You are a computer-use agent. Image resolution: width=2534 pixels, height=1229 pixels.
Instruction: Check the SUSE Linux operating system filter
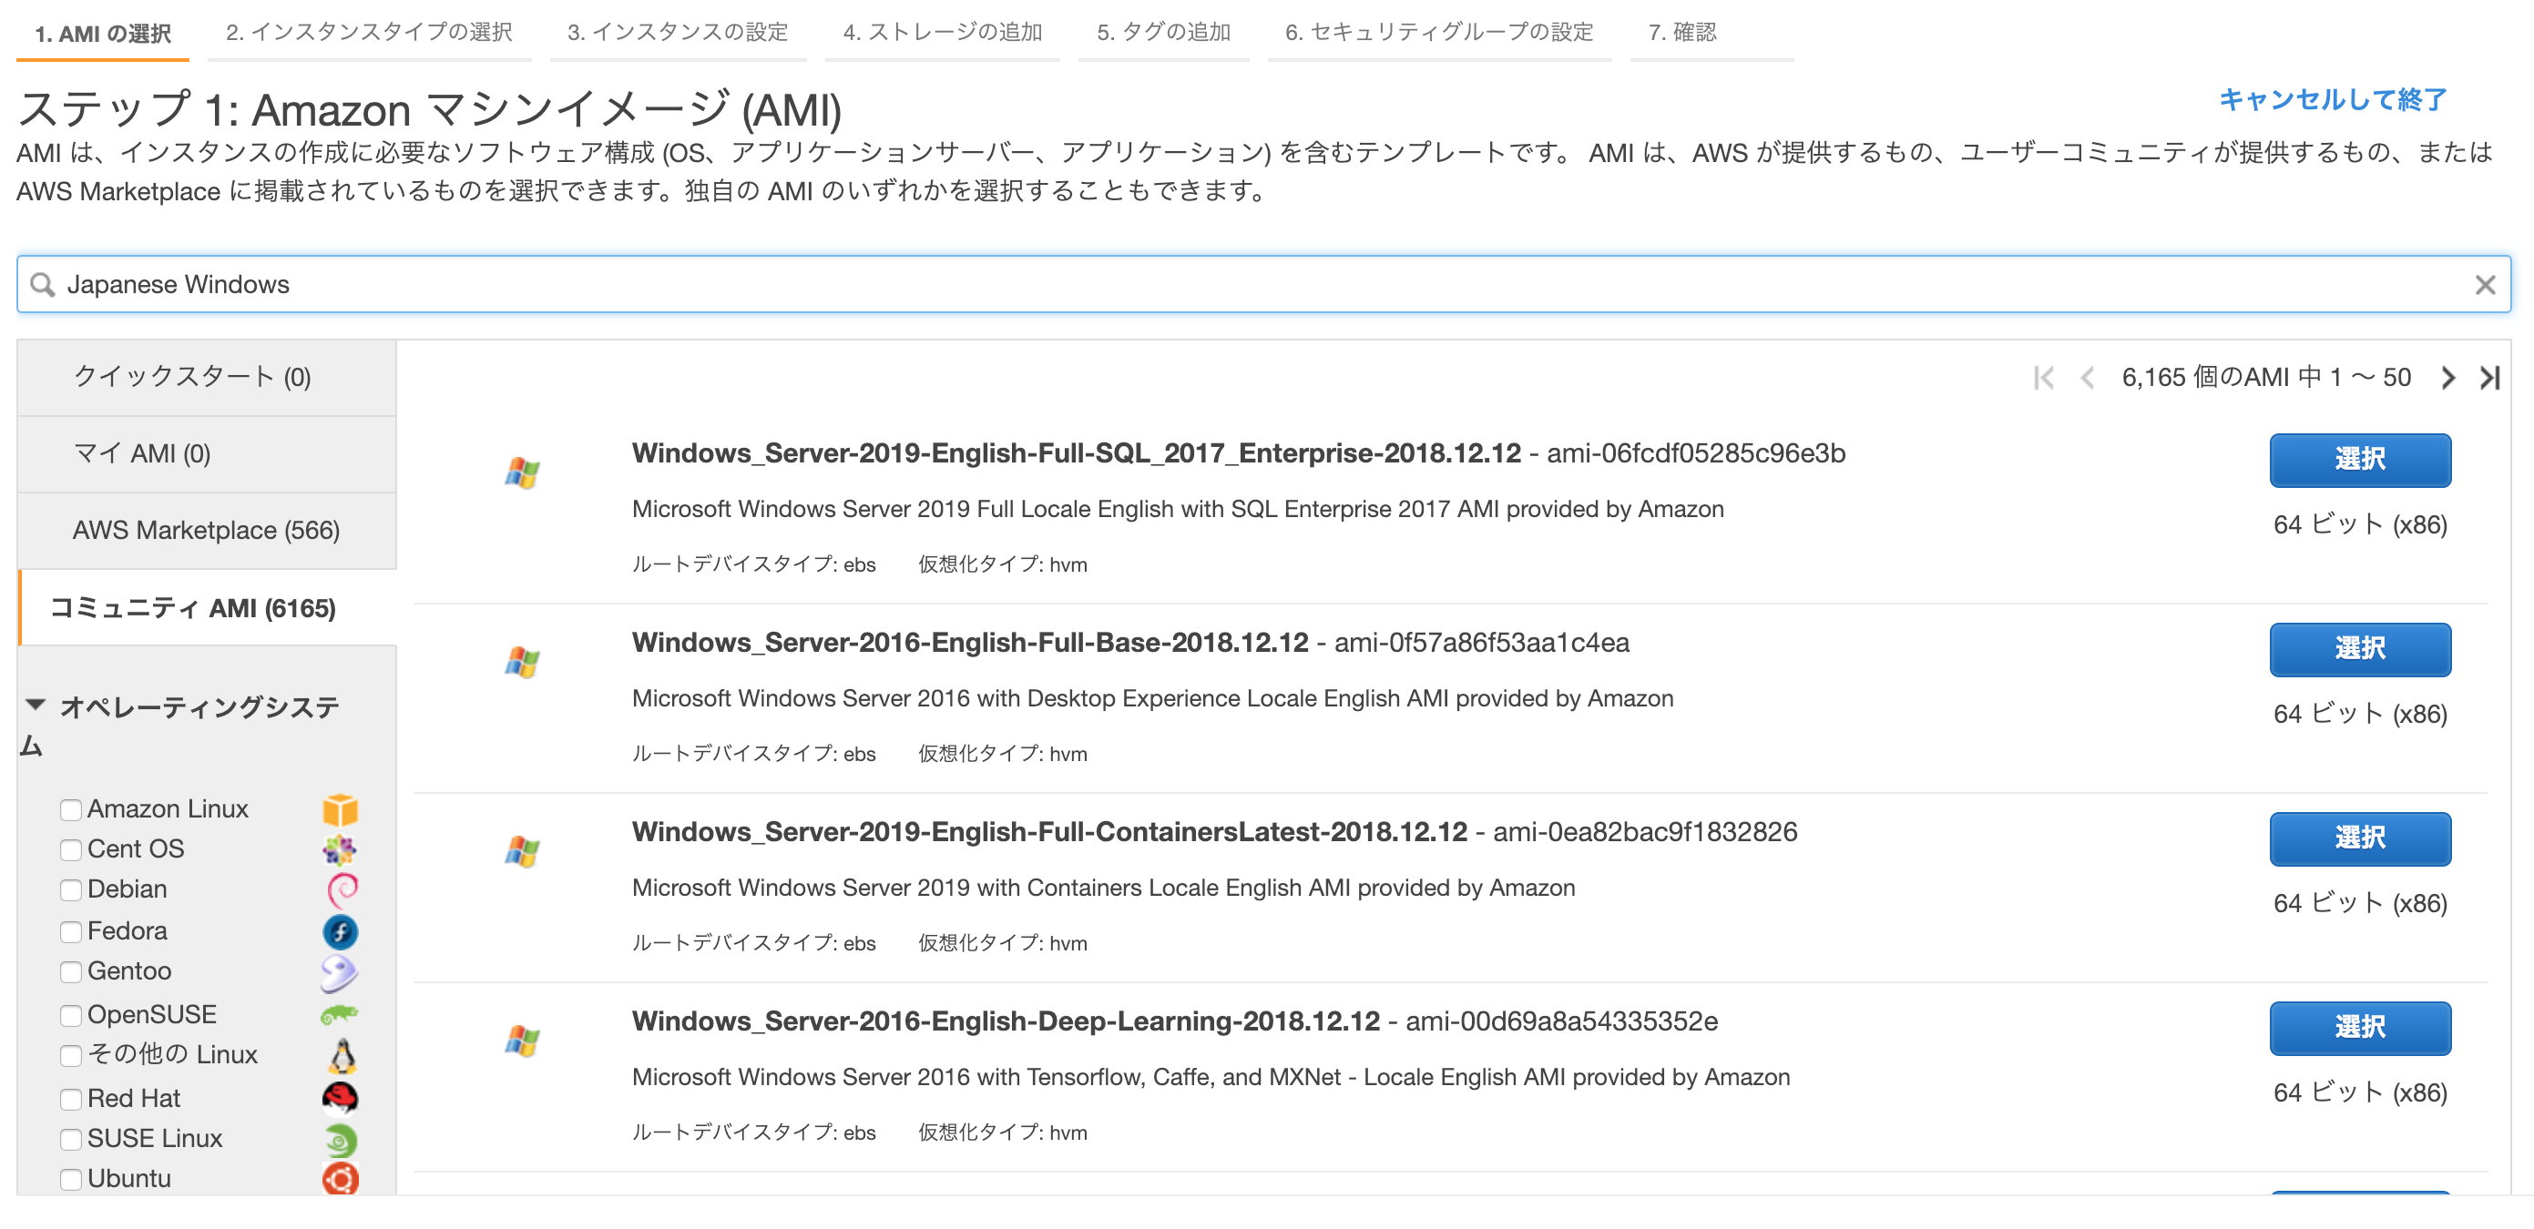click(70, 1140)
